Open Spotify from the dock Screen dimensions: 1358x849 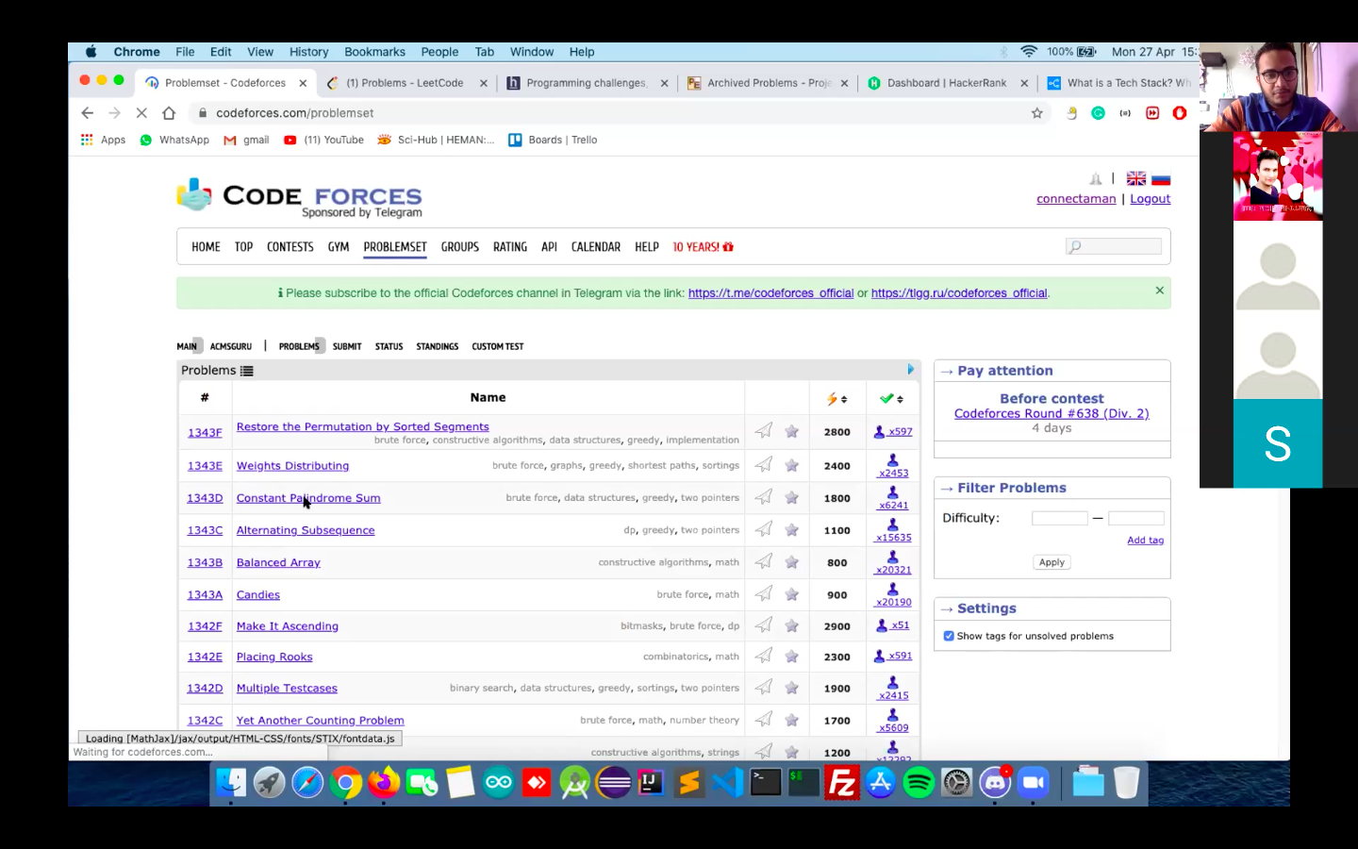pyautogui.click(x=919, y=782)
